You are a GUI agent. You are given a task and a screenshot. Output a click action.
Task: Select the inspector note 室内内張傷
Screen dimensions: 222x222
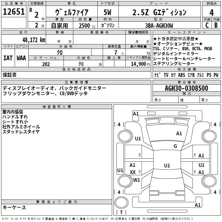click(12, 112)
